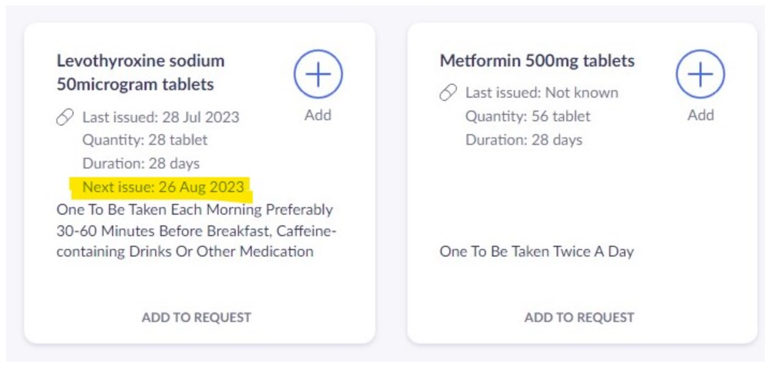The image size is (773, 366).
Task: Click the Last issued Not known text
Action: [x=541, y=93]
